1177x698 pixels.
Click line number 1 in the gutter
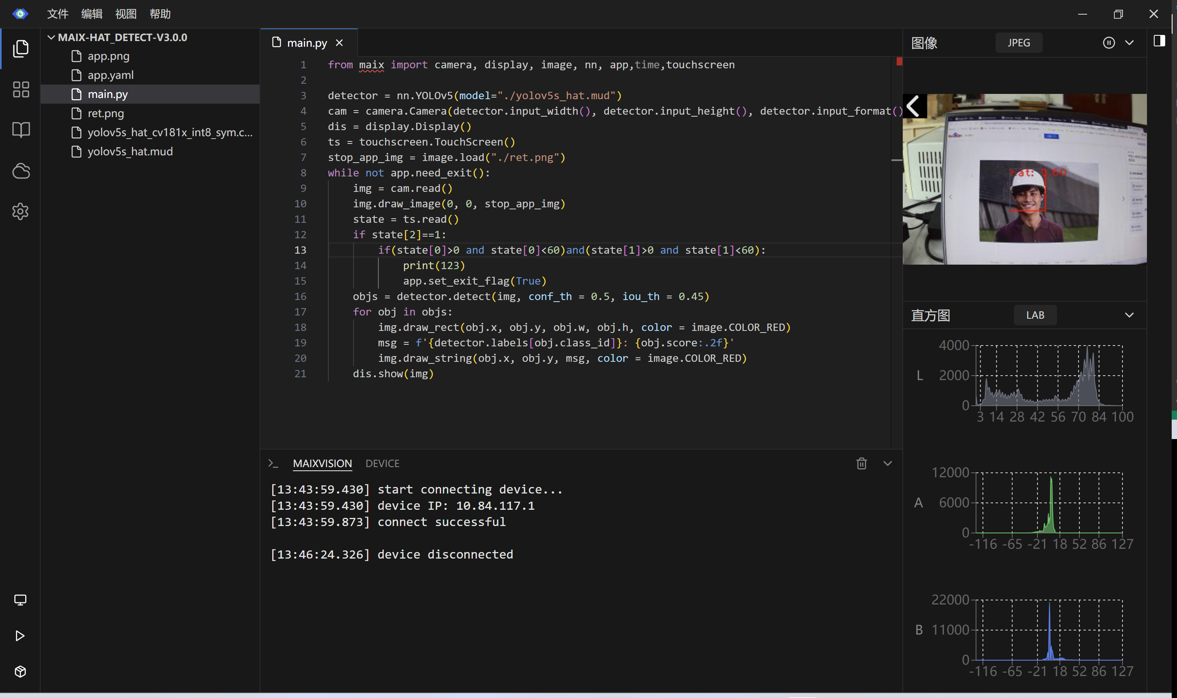tap(303, 65)
